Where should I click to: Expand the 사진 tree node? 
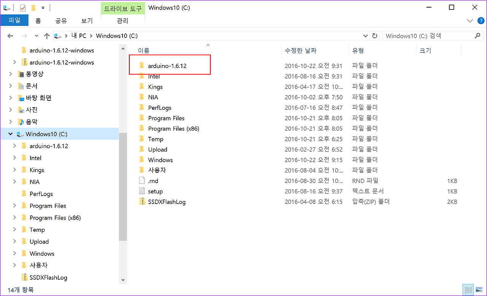coord(11,110)
